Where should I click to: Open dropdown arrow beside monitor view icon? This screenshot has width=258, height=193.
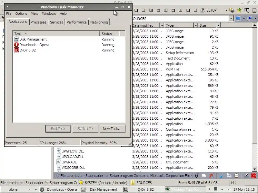click(244, 18)
